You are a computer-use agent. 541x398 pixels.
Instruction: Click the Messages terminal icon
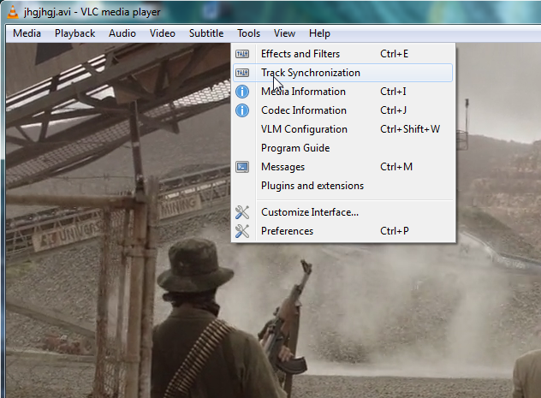click(242, 167)
